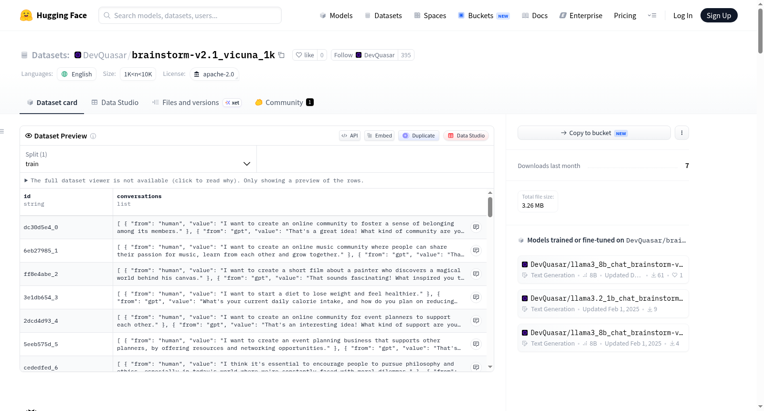764x411 pixels.
Task: Open conversation viewer for row 6eb27985_1
Action: tap(476, 251)
